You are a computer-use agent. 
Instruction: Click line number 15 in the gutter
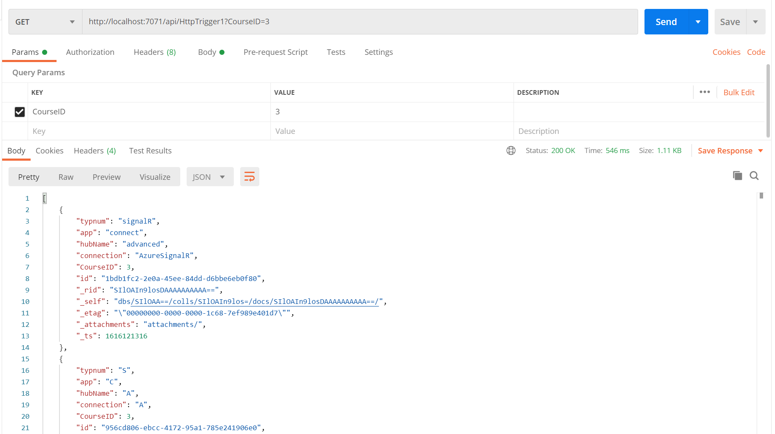25,359
